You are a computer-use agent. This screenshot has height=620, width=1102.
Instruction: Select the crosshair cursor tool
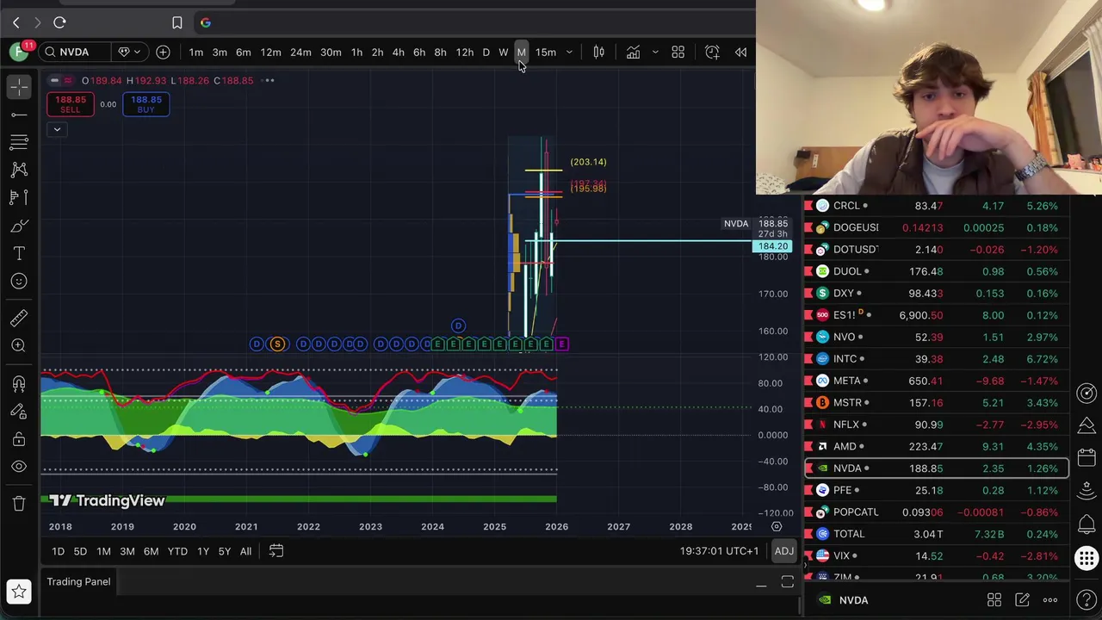(19, 85)
